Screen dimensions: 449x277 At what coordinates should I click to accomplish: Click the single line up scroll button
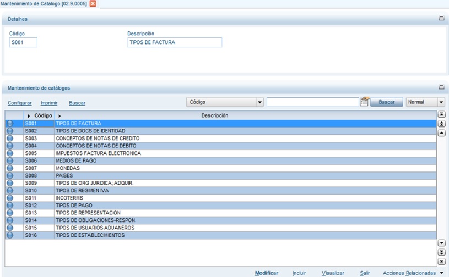pos(441,133)
